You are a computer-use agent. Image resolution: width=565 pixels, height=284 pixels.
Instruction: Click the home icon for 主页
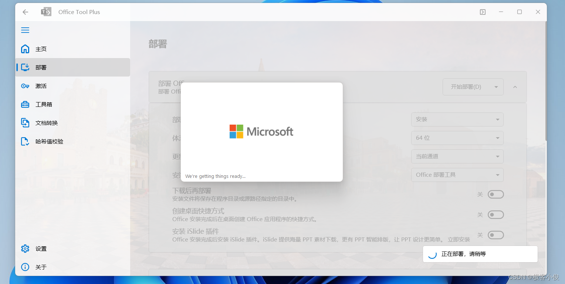tap(25, 49)
